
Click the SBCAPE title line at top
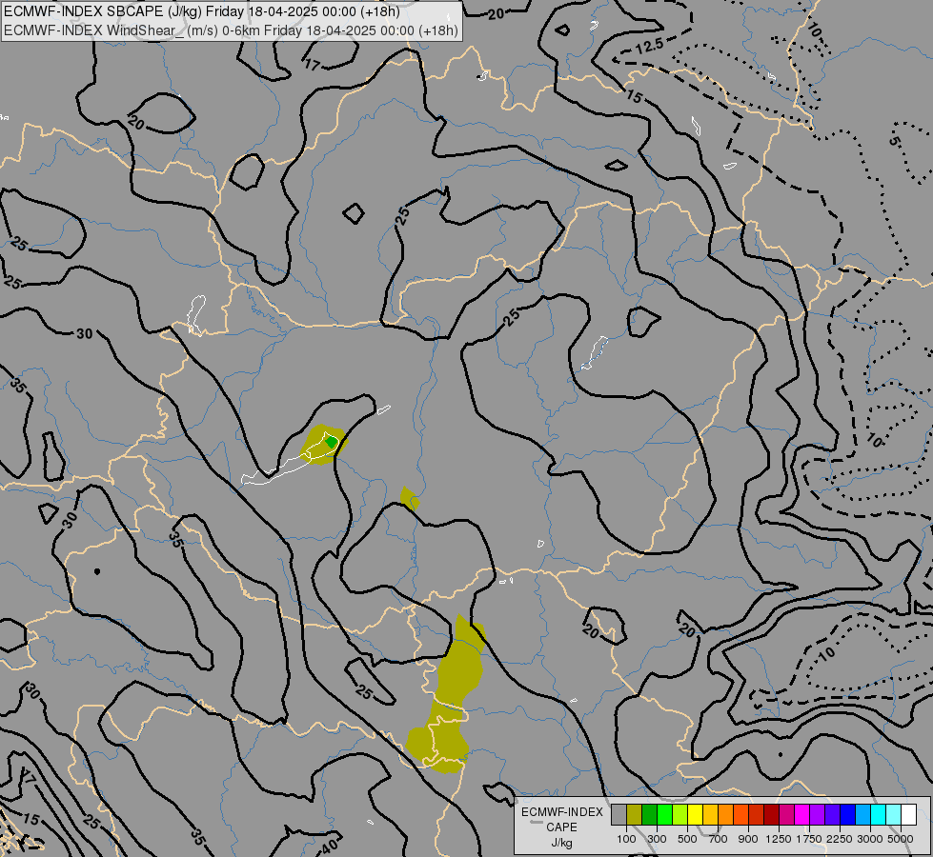[202, 11]
